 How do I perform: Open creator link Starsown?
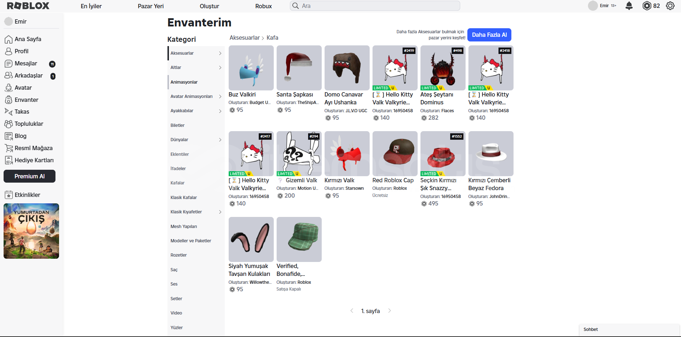click(x=354, y=188)
